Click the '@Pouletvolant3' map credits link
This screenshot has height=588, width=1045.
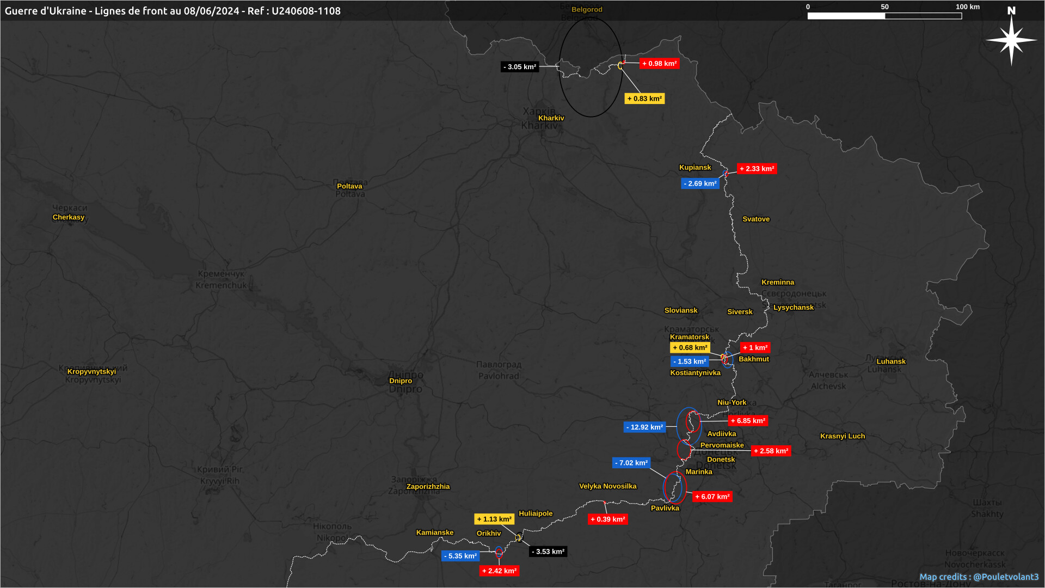coord(1005,577)
